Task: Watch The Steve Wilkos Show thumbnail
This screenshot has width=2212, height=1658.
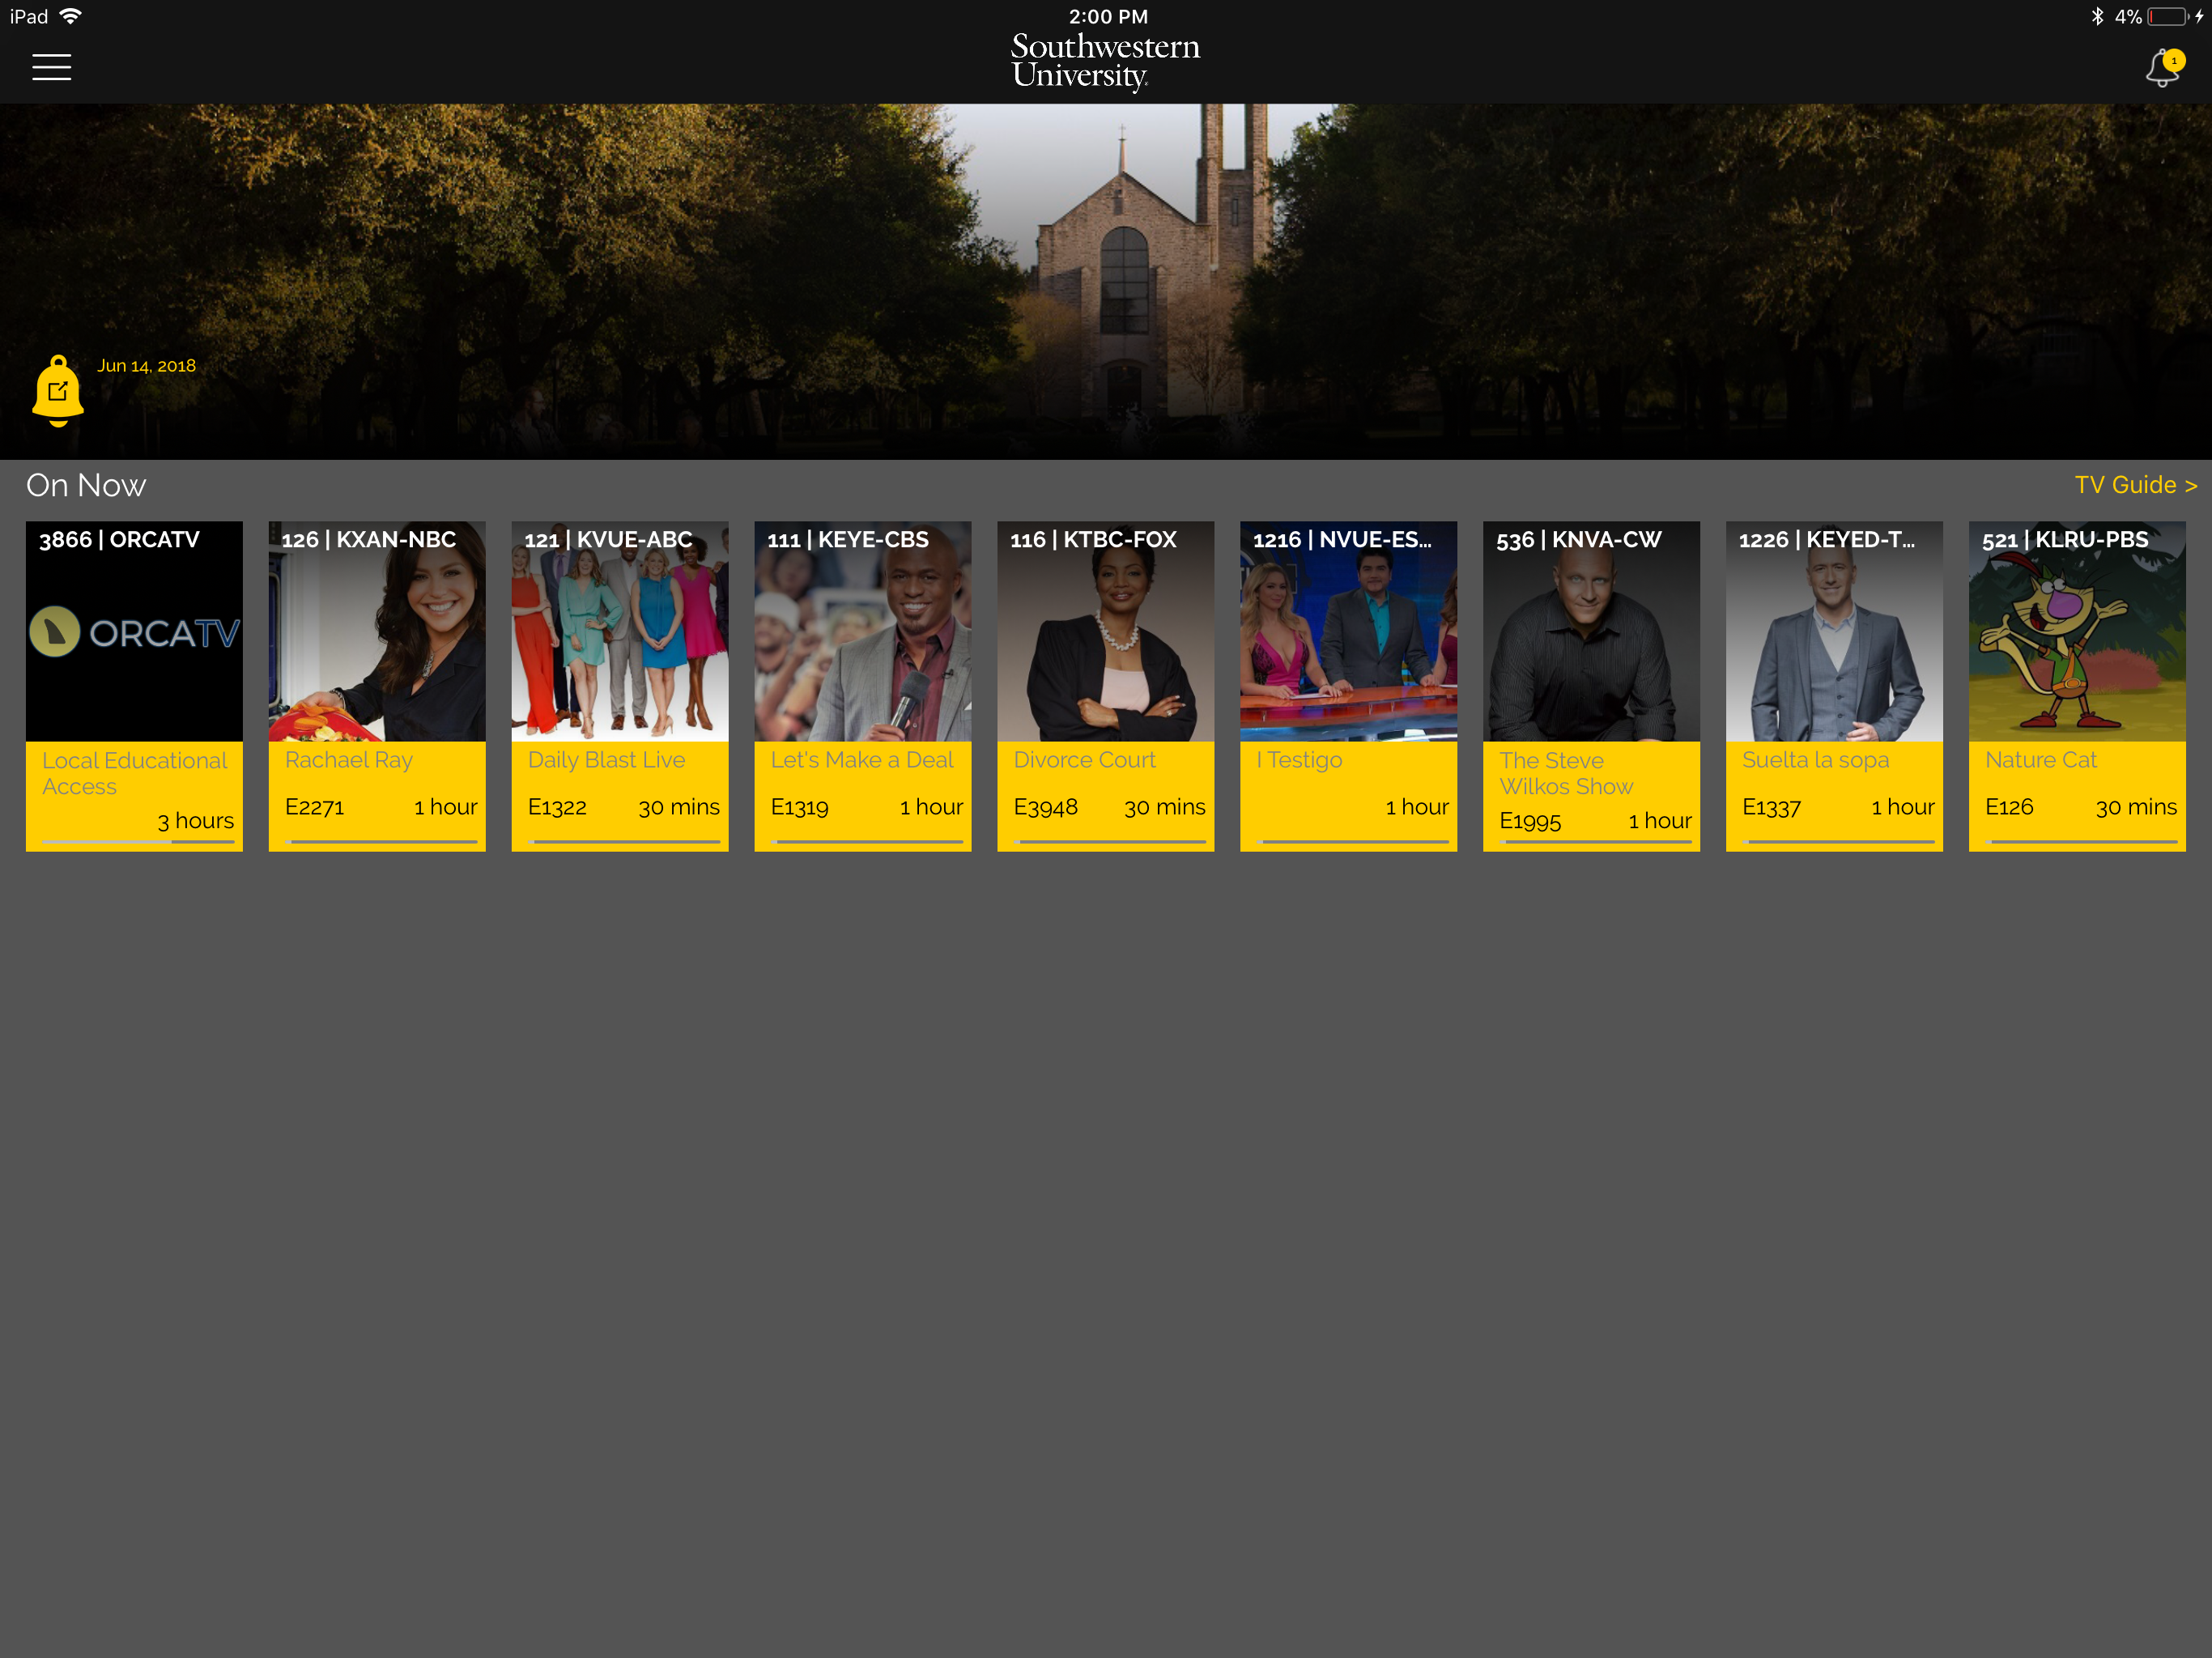Action: point(1592,631)
